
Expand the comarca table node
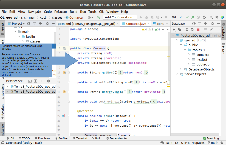(189, 55)
